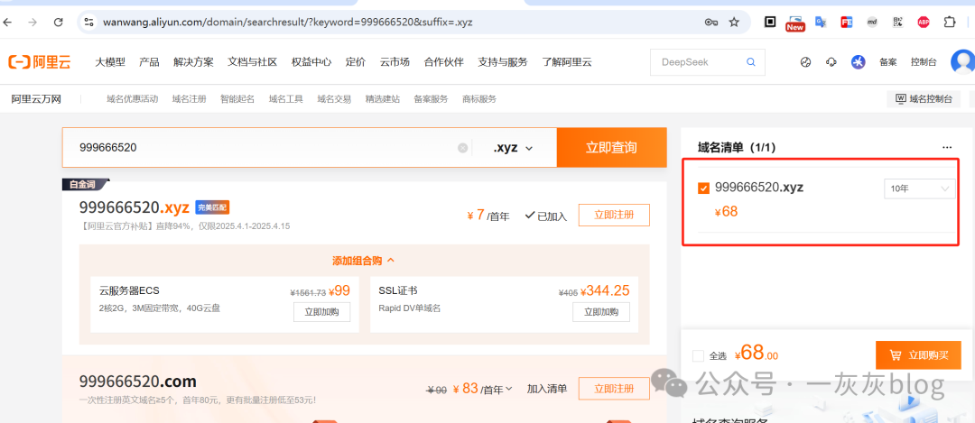Screen dimensions: 975x423
Task: Expand the ¥83/首年 price dropdown
Action: coord(508,389)
